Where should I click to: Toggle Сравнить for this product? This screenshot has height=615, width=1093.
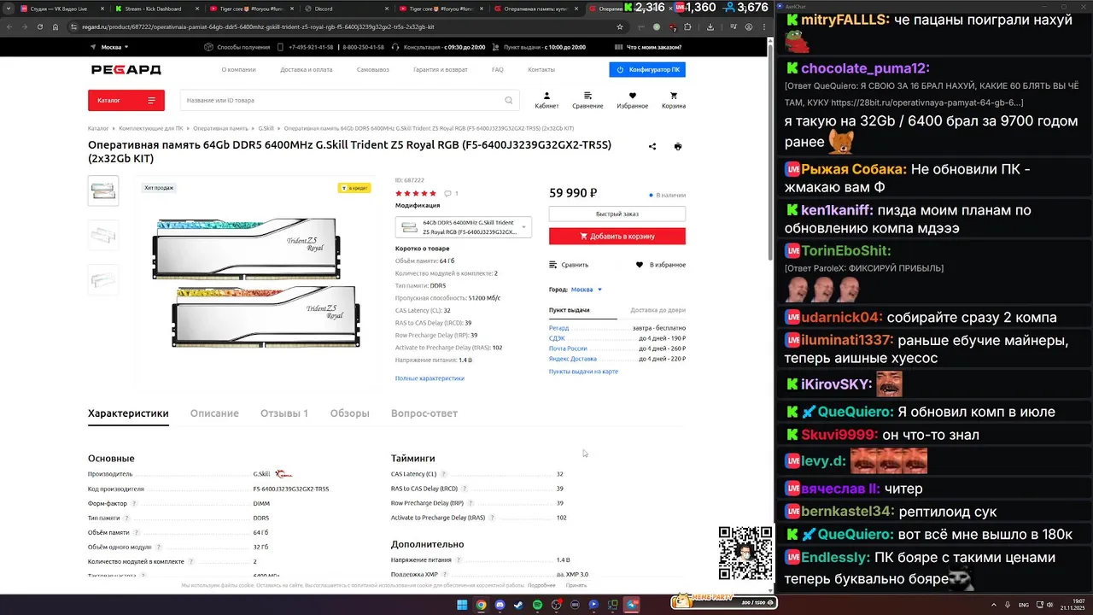click(569, 265)
